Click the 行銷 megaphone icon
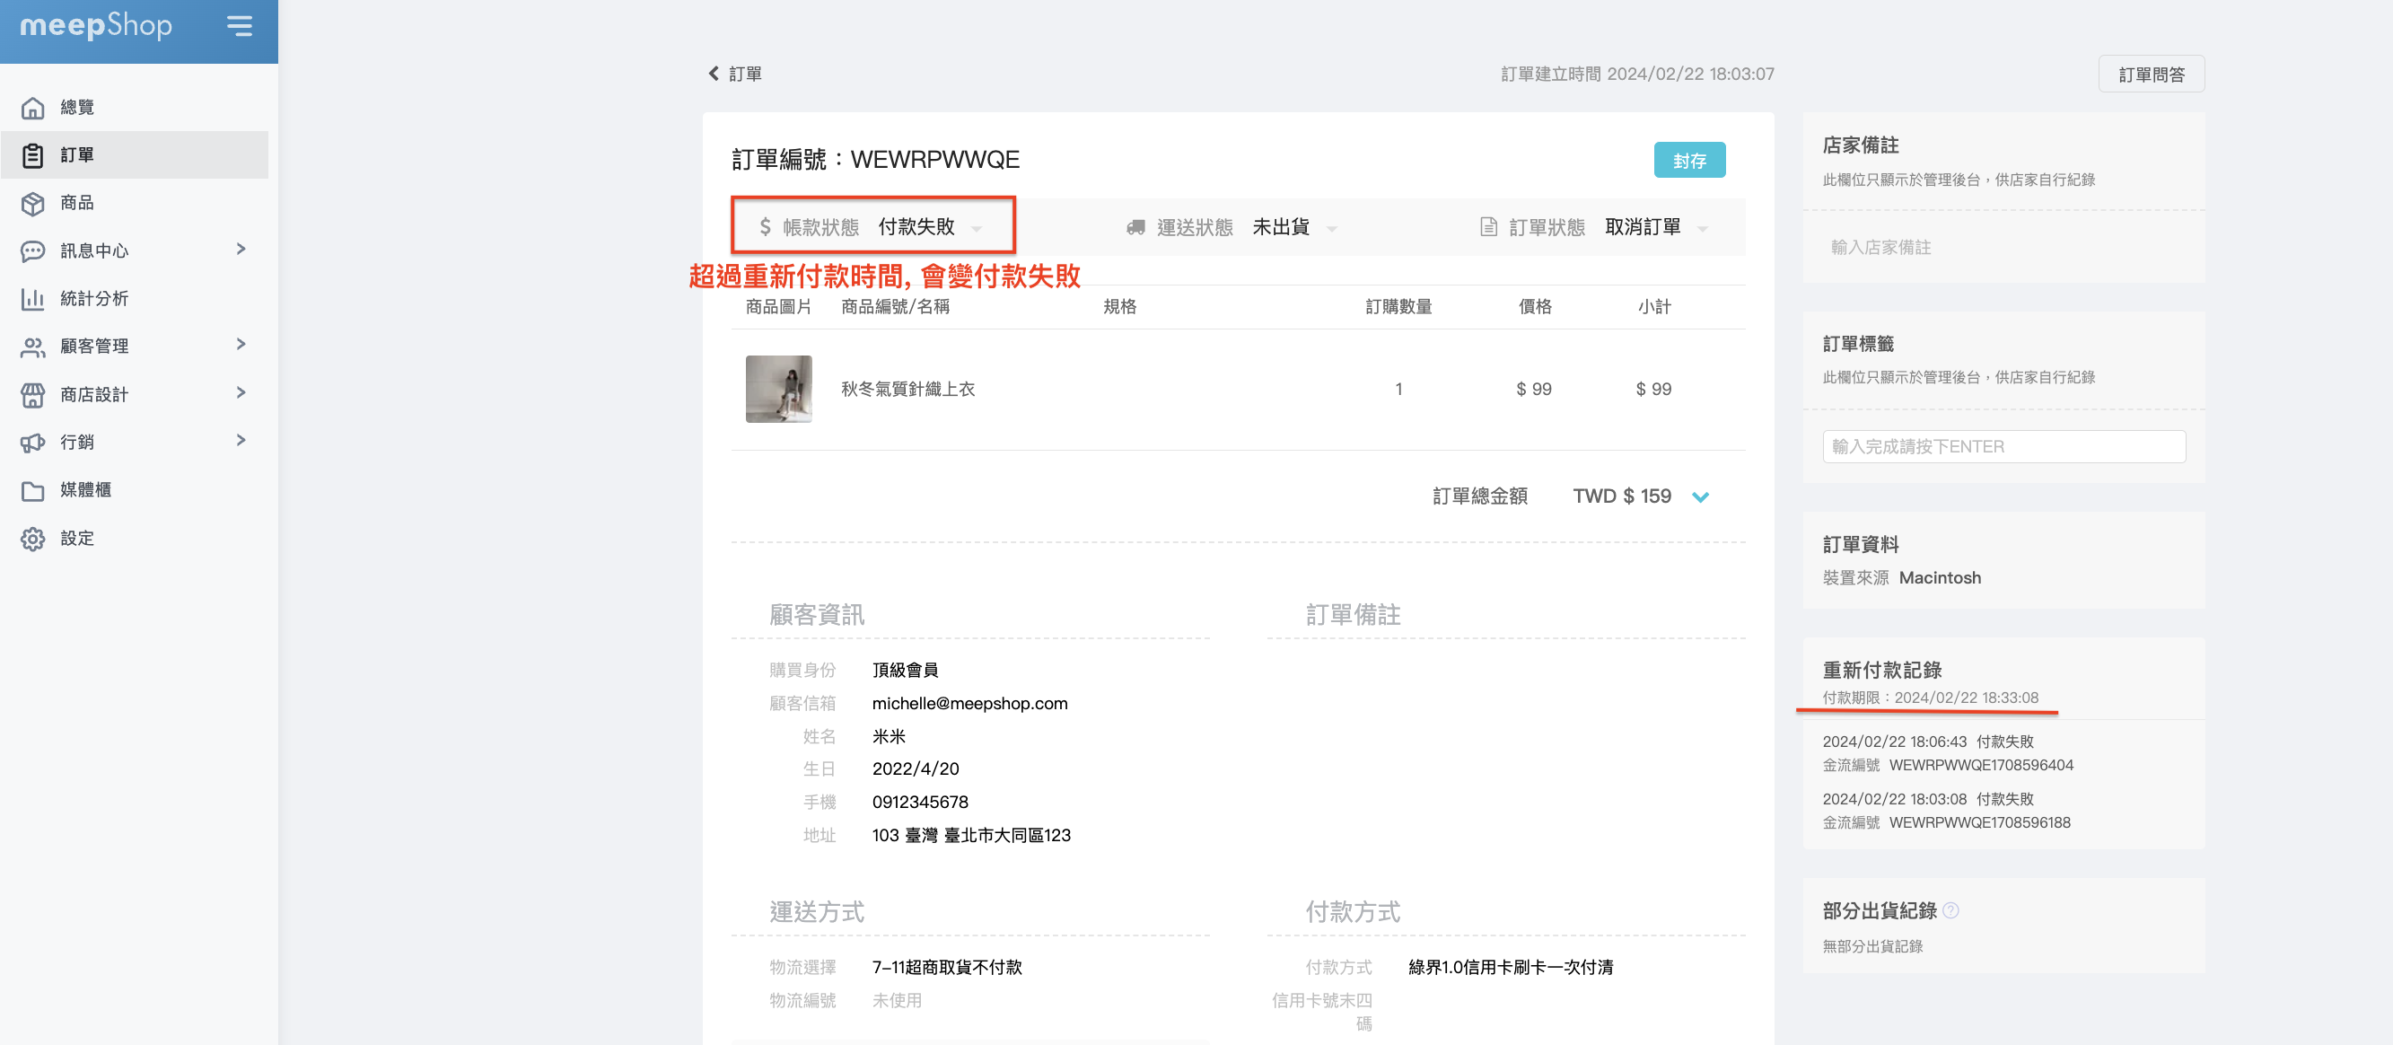Screen dimensions: 2393x1045 point(32,443)
